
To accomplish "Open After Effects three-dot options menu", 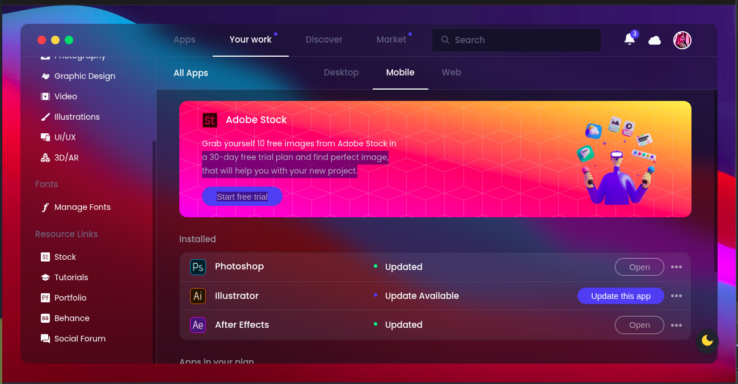I will (x=676, y=325).
